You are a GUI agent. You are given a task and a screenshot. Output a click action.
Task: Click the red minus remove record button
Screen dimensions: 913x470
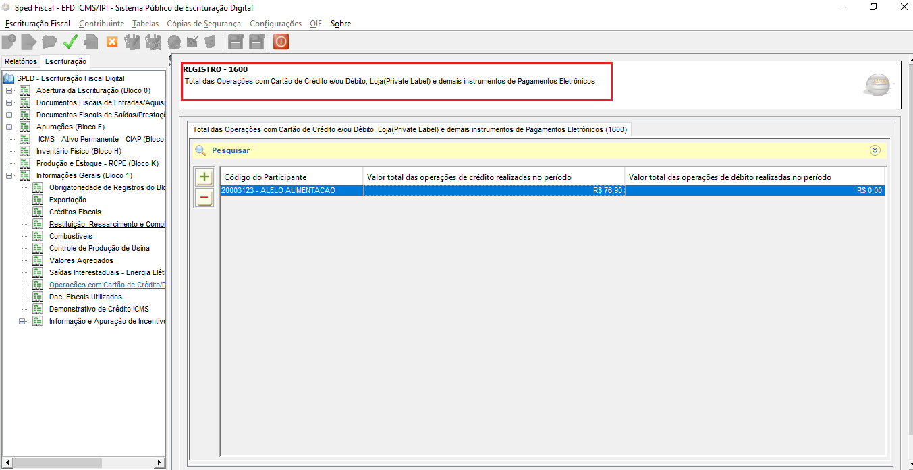[204, 197]
